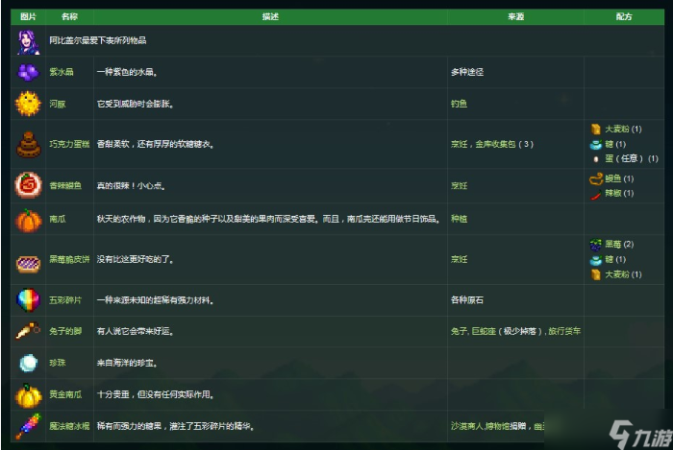Viewport: 673px width, 450px height.
Task: Open the 南瓜 item name link
Action: point(58,219)
